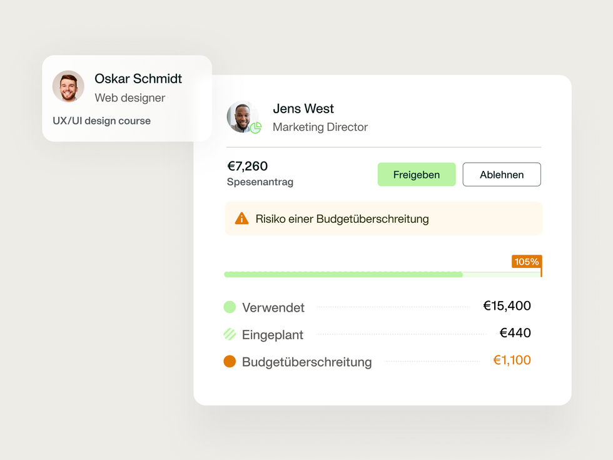This screenshot has height=460, width=613.
Task: Expand the UX/UI design course entry
Action: (101, 121)
